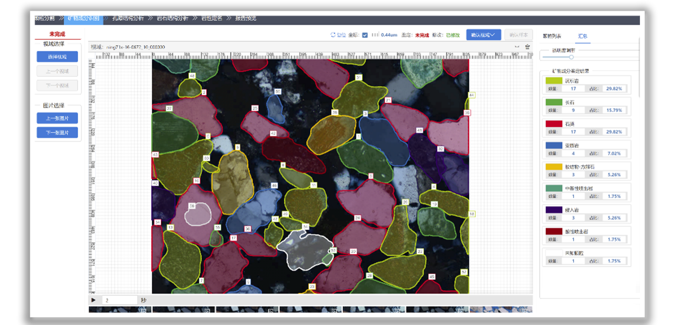Click the next image (下一张图片) button
Image resolution: width=674 pixels, height=325 pixels.
57,132
